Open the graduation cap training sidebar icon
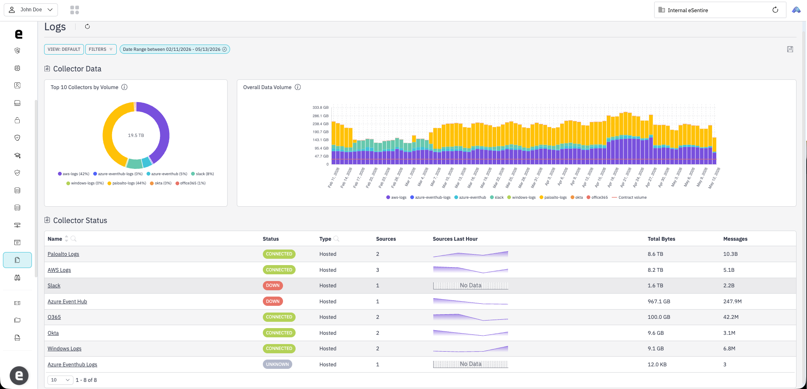Screen dimensions: 807x389 pyautogui.click(x=17, y=155)
